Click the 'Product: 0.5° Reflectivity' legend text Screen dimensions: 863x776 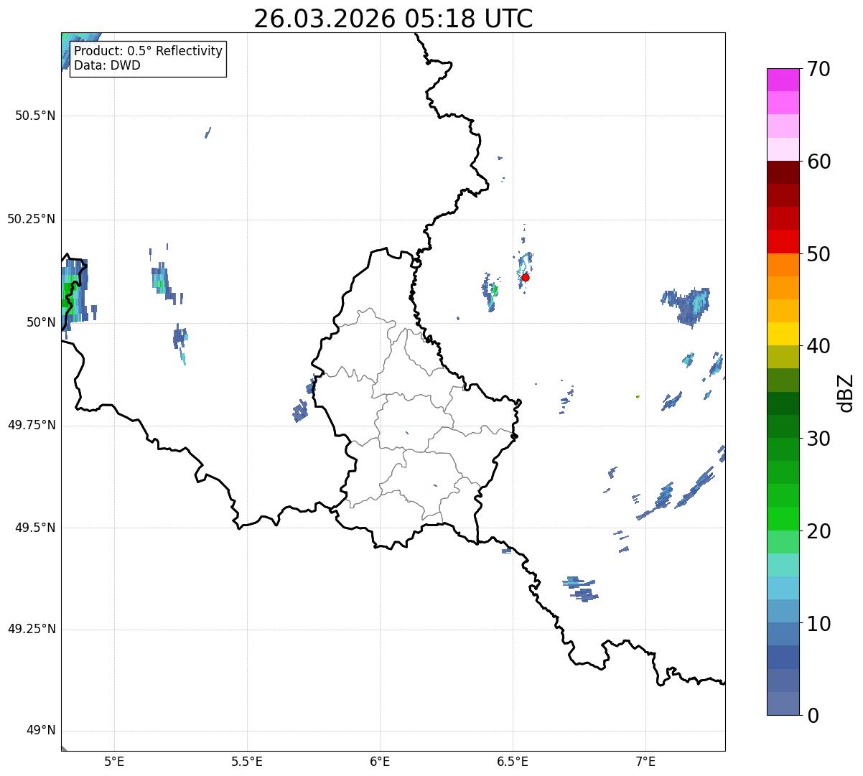click(x=148, y=52)
